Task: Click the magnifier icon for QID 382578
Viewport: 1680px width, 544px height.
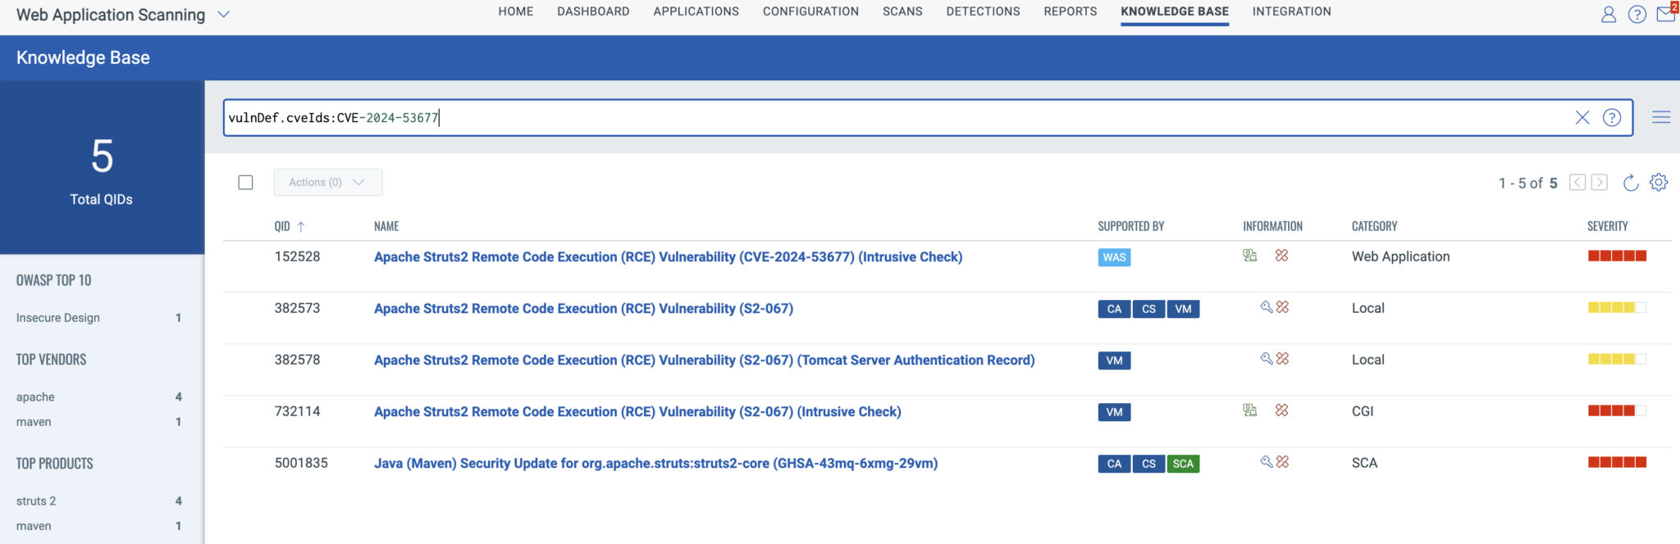Action: 1267,359
